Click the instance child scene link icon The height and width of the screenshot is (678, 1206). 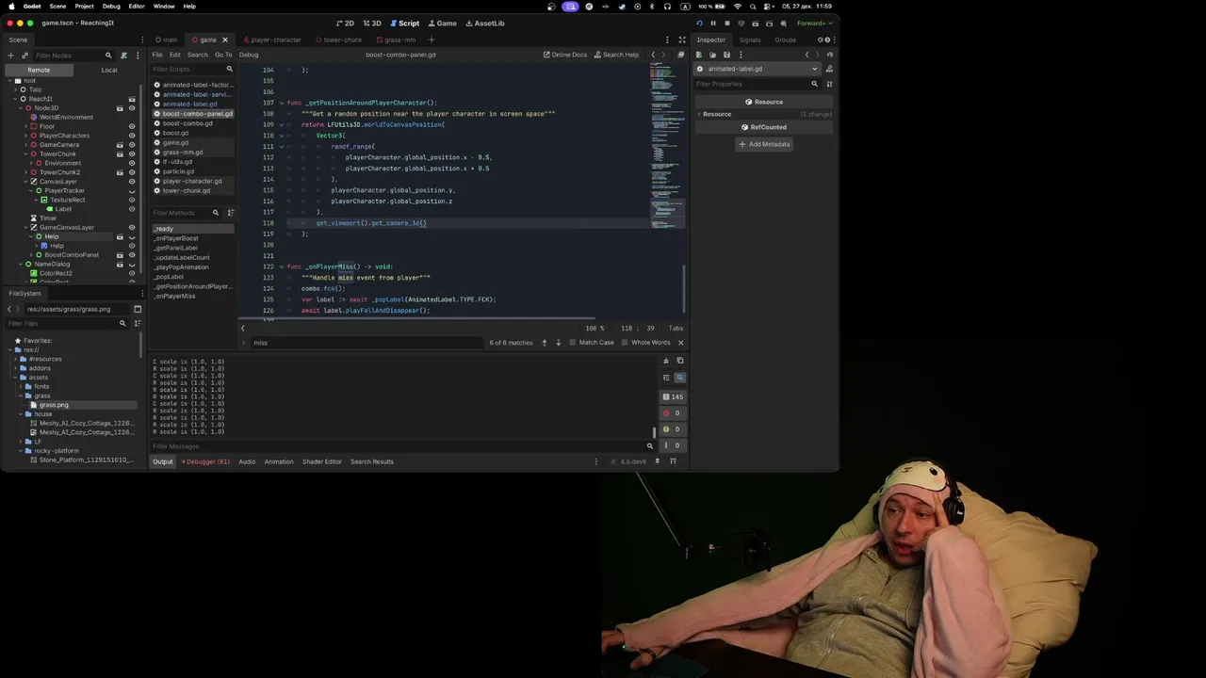tap(24, 56)
